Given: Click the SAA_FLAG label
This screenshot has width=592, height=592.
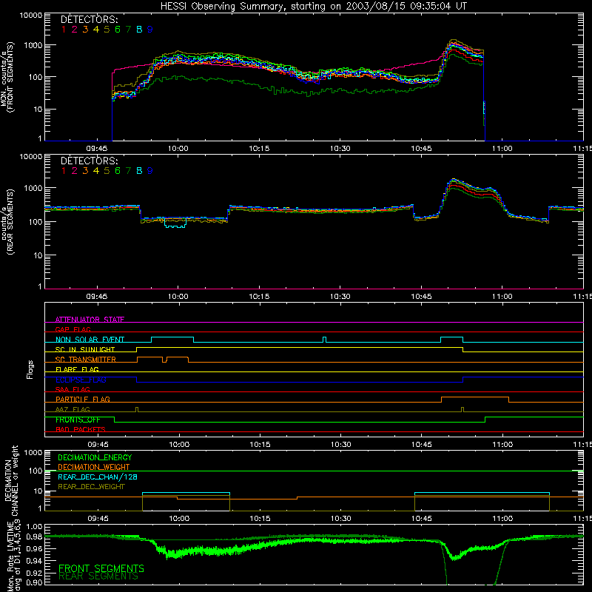Looking at the screenshot, I should 73,389.
